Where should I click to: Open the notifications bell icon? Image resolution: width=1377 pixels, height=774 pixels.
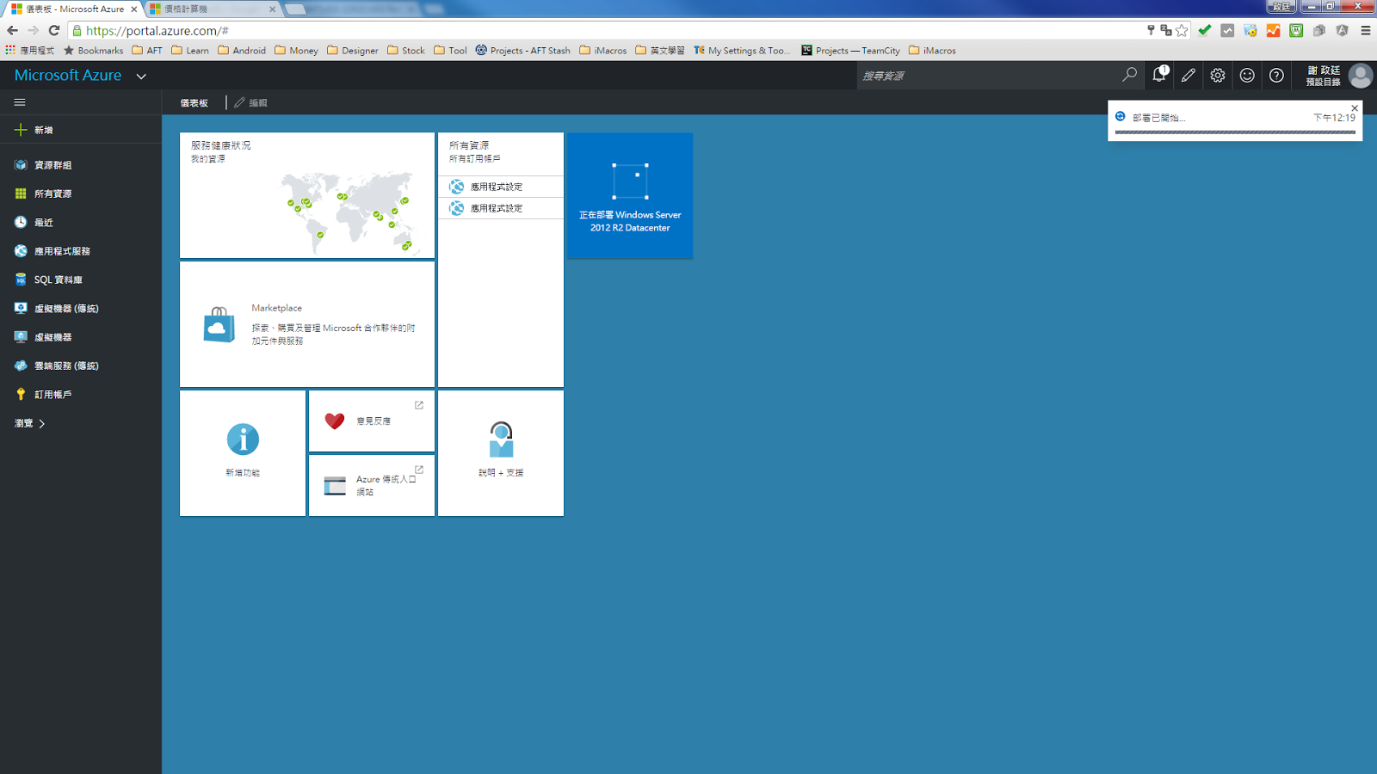click(x=1159, y=75)
